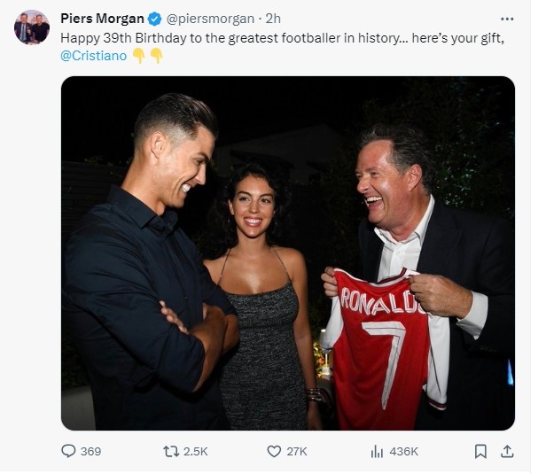Screen dimensions: 538x474
Task: Open the @Cristiano mention link
Action: click(92, 55)
